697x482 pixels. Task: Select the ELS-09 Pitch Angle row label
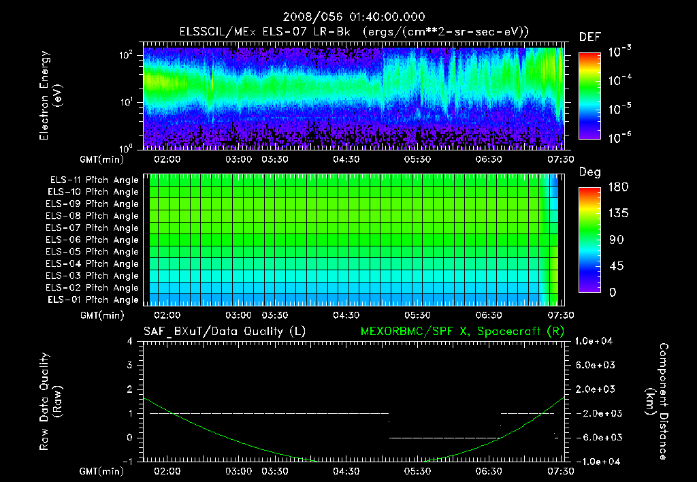(x=92, y=204)
